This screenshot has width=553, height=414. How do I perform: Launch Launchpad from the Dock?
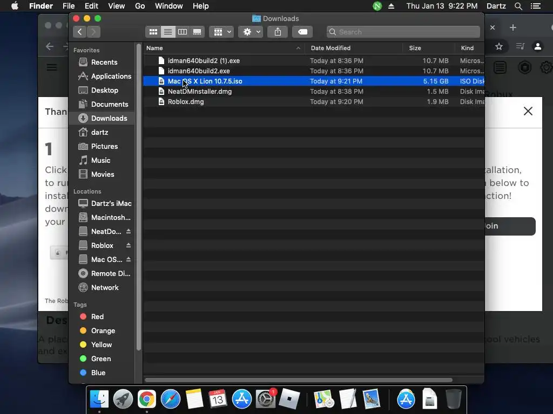click(123, 399)
